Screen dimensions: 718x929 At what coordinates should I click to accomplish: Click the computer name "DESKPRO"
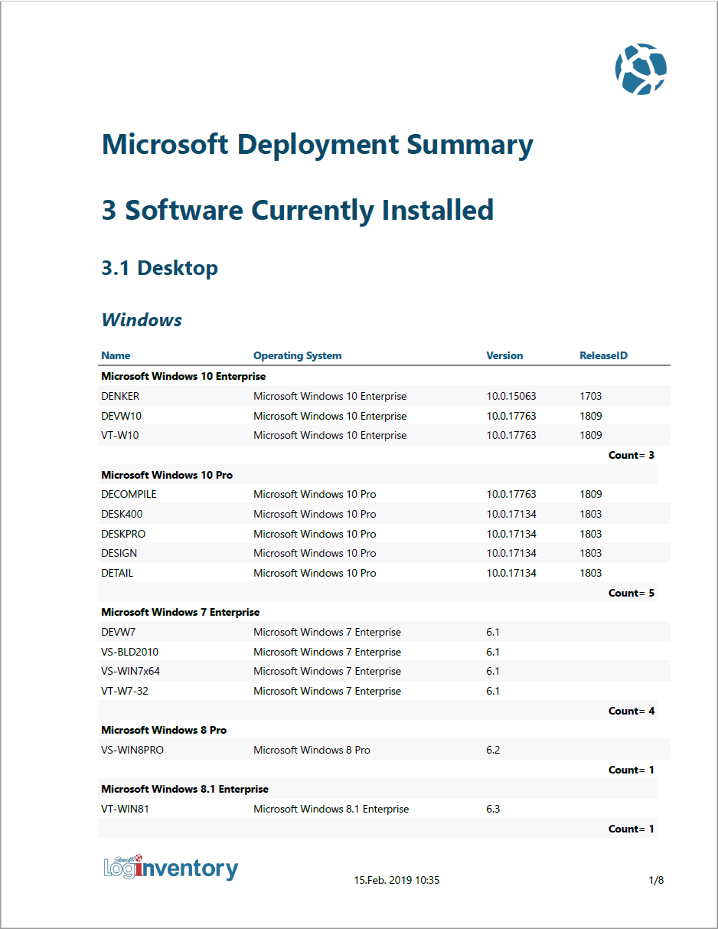(x=123, y=534)
